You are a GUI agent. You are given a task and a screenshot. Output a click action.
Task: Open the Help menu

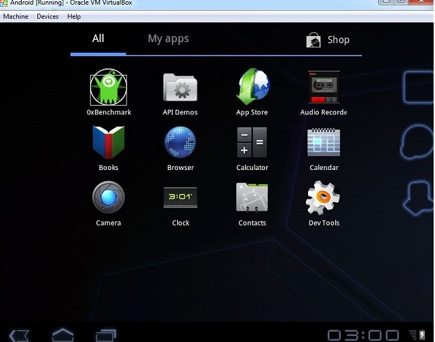coord(74,17)
